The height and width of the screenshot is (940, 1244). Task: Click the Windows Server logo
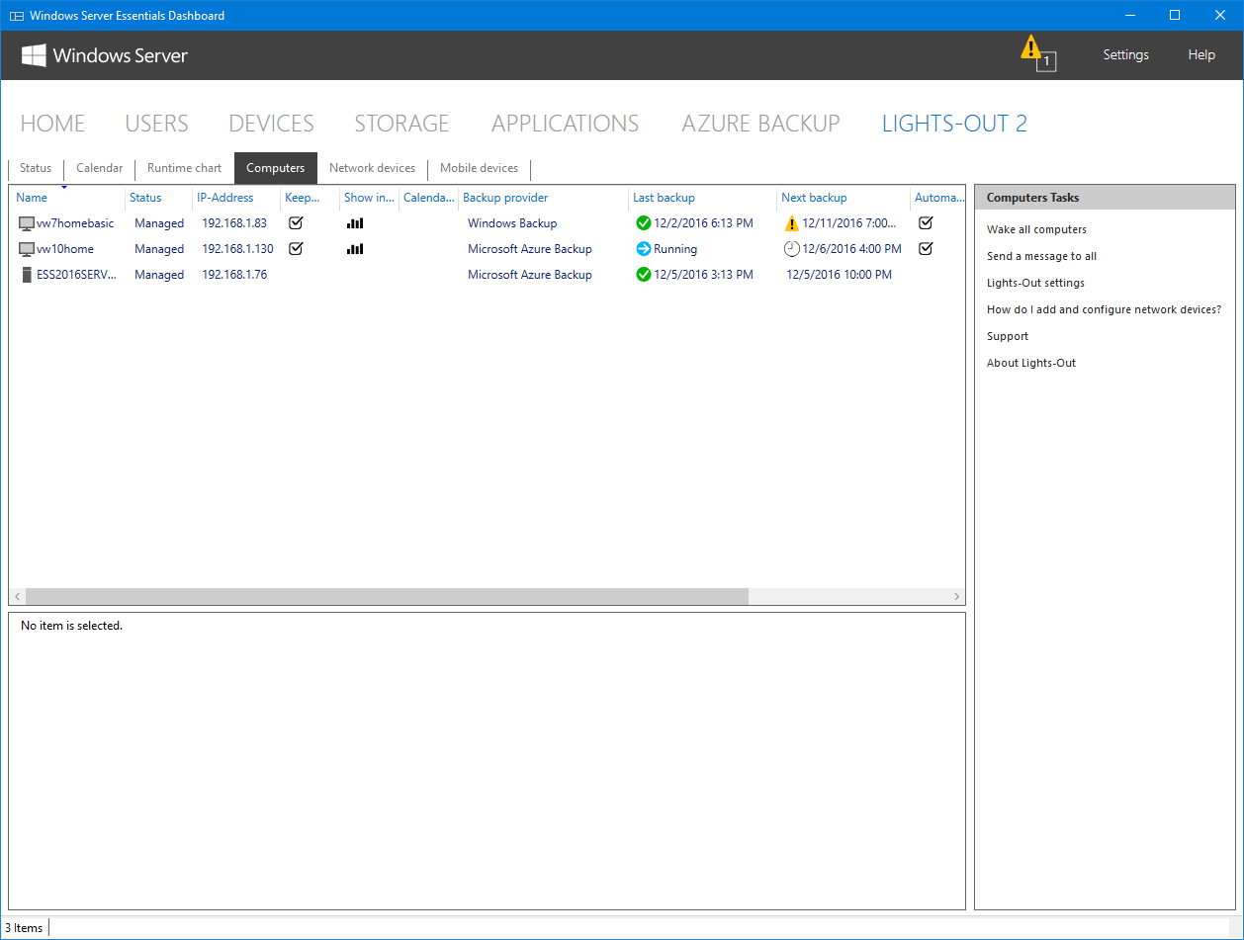click(105, 55)
